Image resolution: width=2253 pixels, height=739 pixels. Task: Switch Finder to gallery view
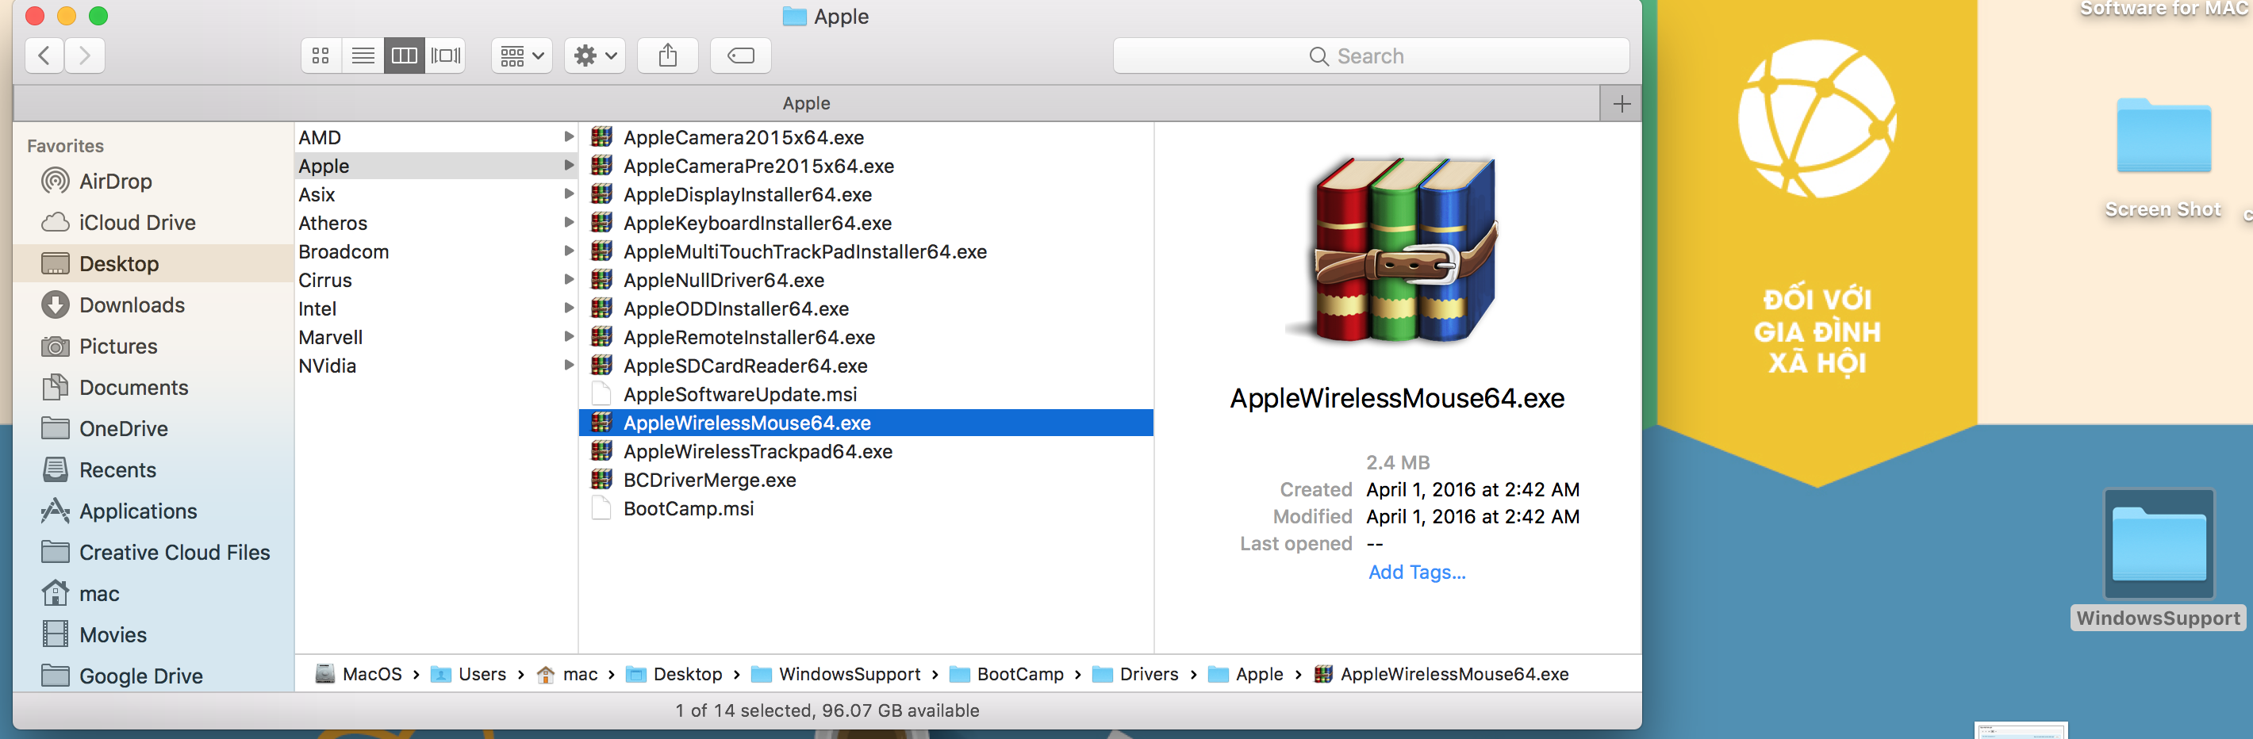point(446,56)
